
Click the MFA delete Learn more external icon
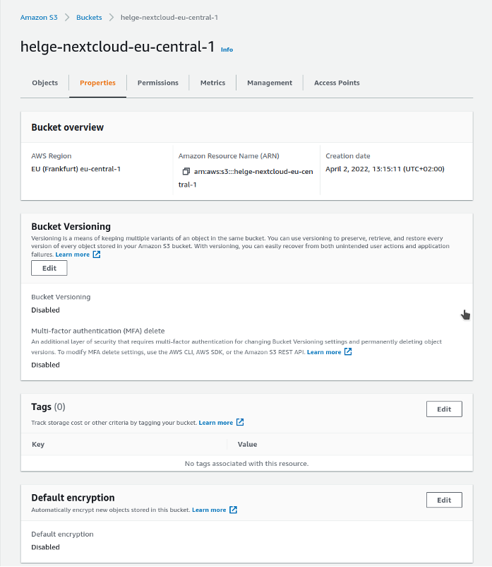pyautogui.click(x=348, y=351)
